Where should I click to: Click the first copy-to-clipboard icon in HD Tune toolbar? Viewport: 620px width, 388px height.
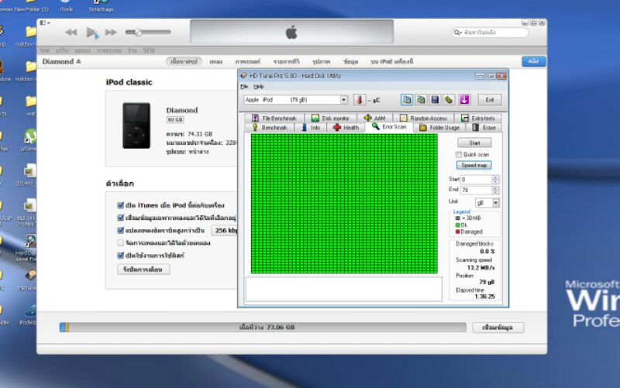407,100
